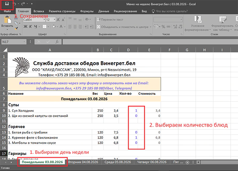Toggle Перенести текст wrap text
The image size is (238, 171).
point(110,19)
